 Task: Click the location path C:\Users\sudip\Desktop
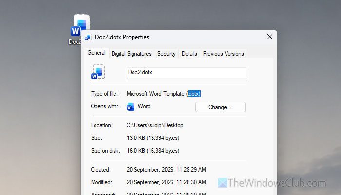pyautogui.click(x=155, y=125)
